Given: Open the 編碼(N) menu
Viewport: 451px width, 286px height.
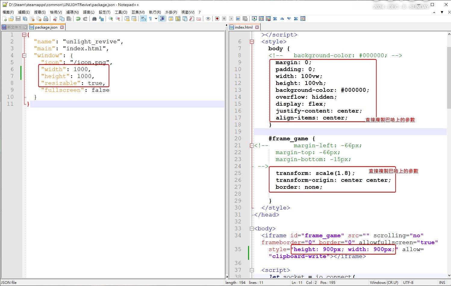Looking at the screenshot, I should click(73, 12).
